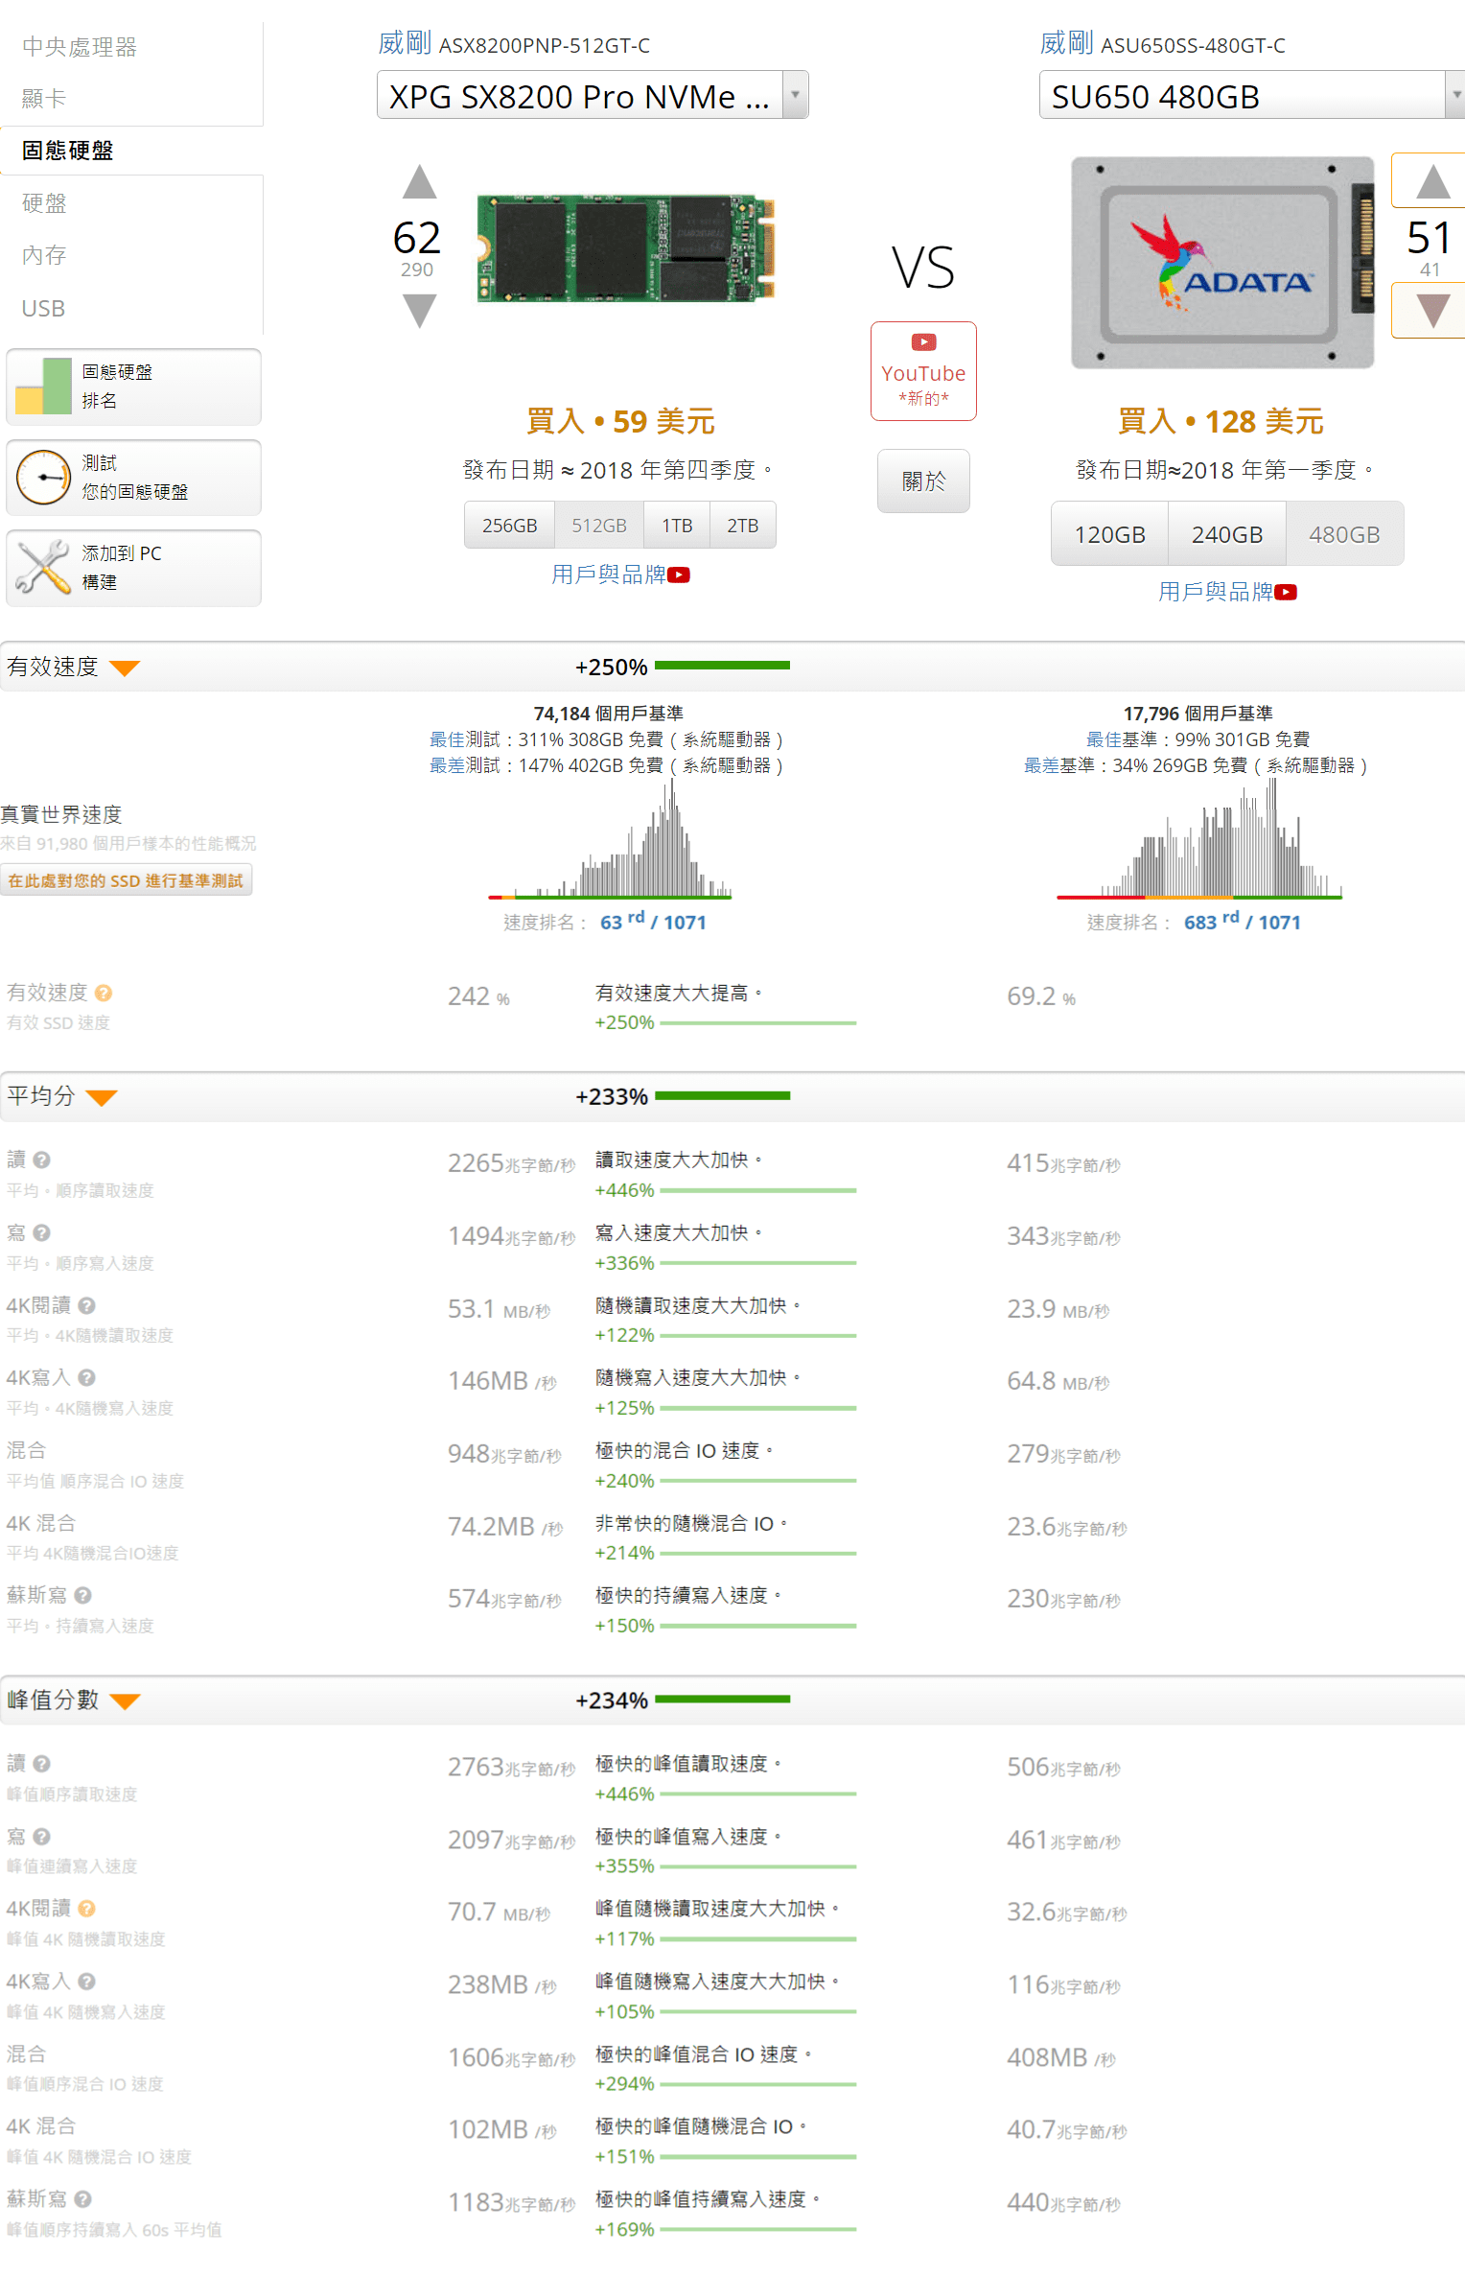This screenshot has width=1465, height=2275.
Task: Click the YouTube icon beside left 用戶與品牌
Action: click(679, 575)
